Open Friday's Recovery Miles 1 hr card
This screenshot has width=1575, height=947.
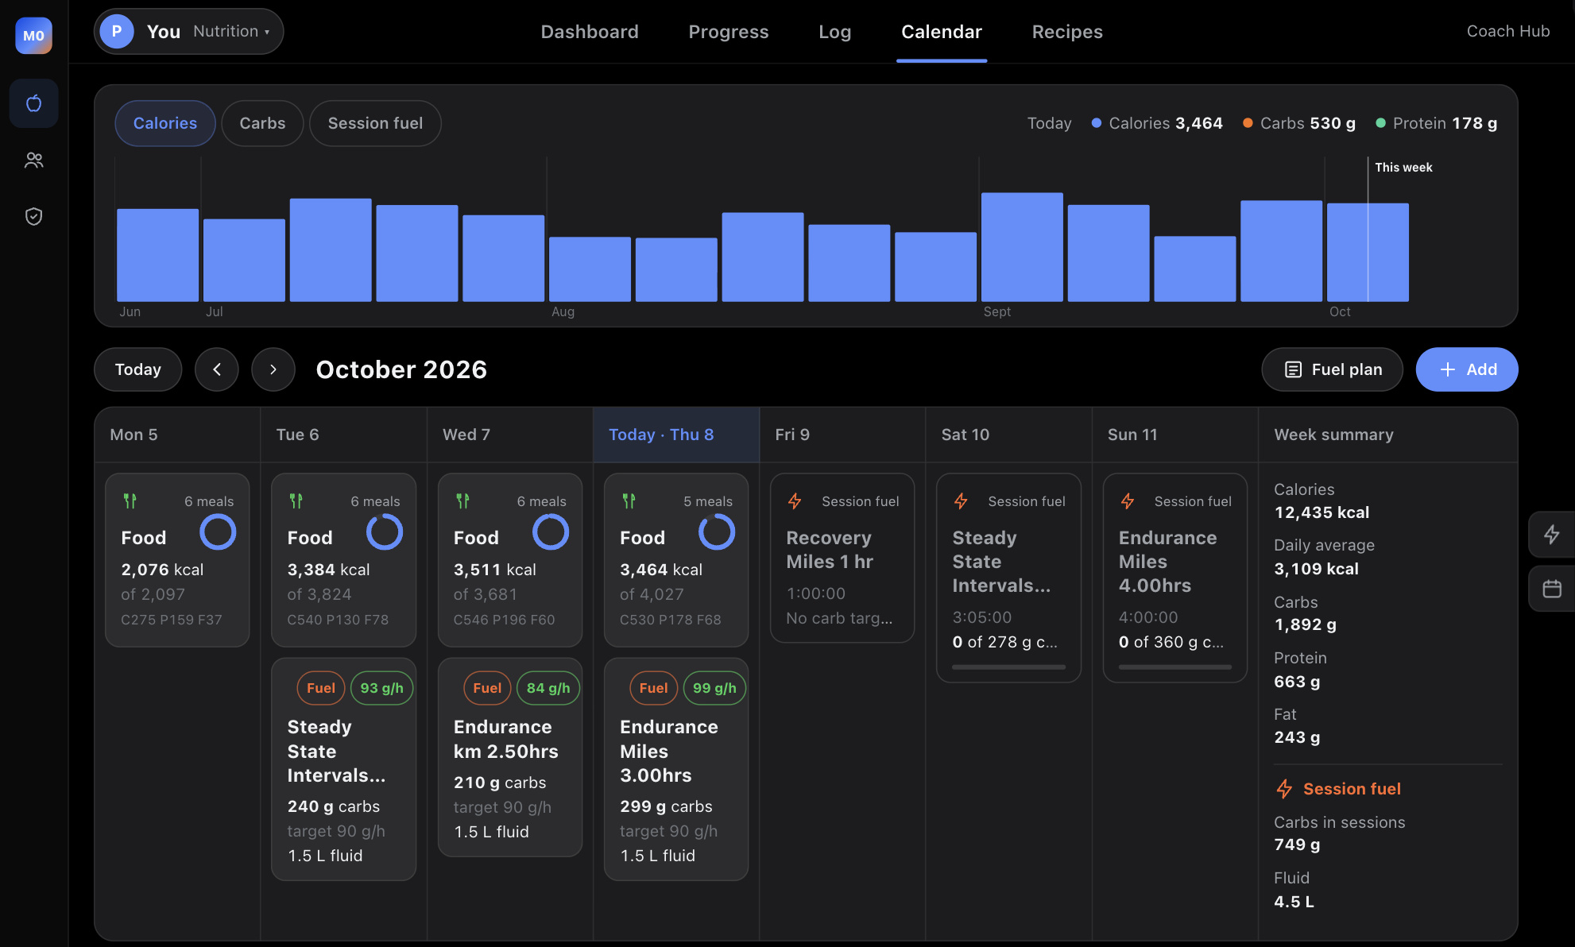tap(842, 559)
